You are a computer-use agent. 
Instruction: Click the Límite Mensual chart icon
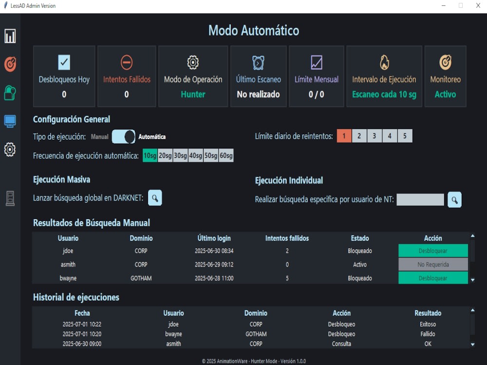pos(317,62)
